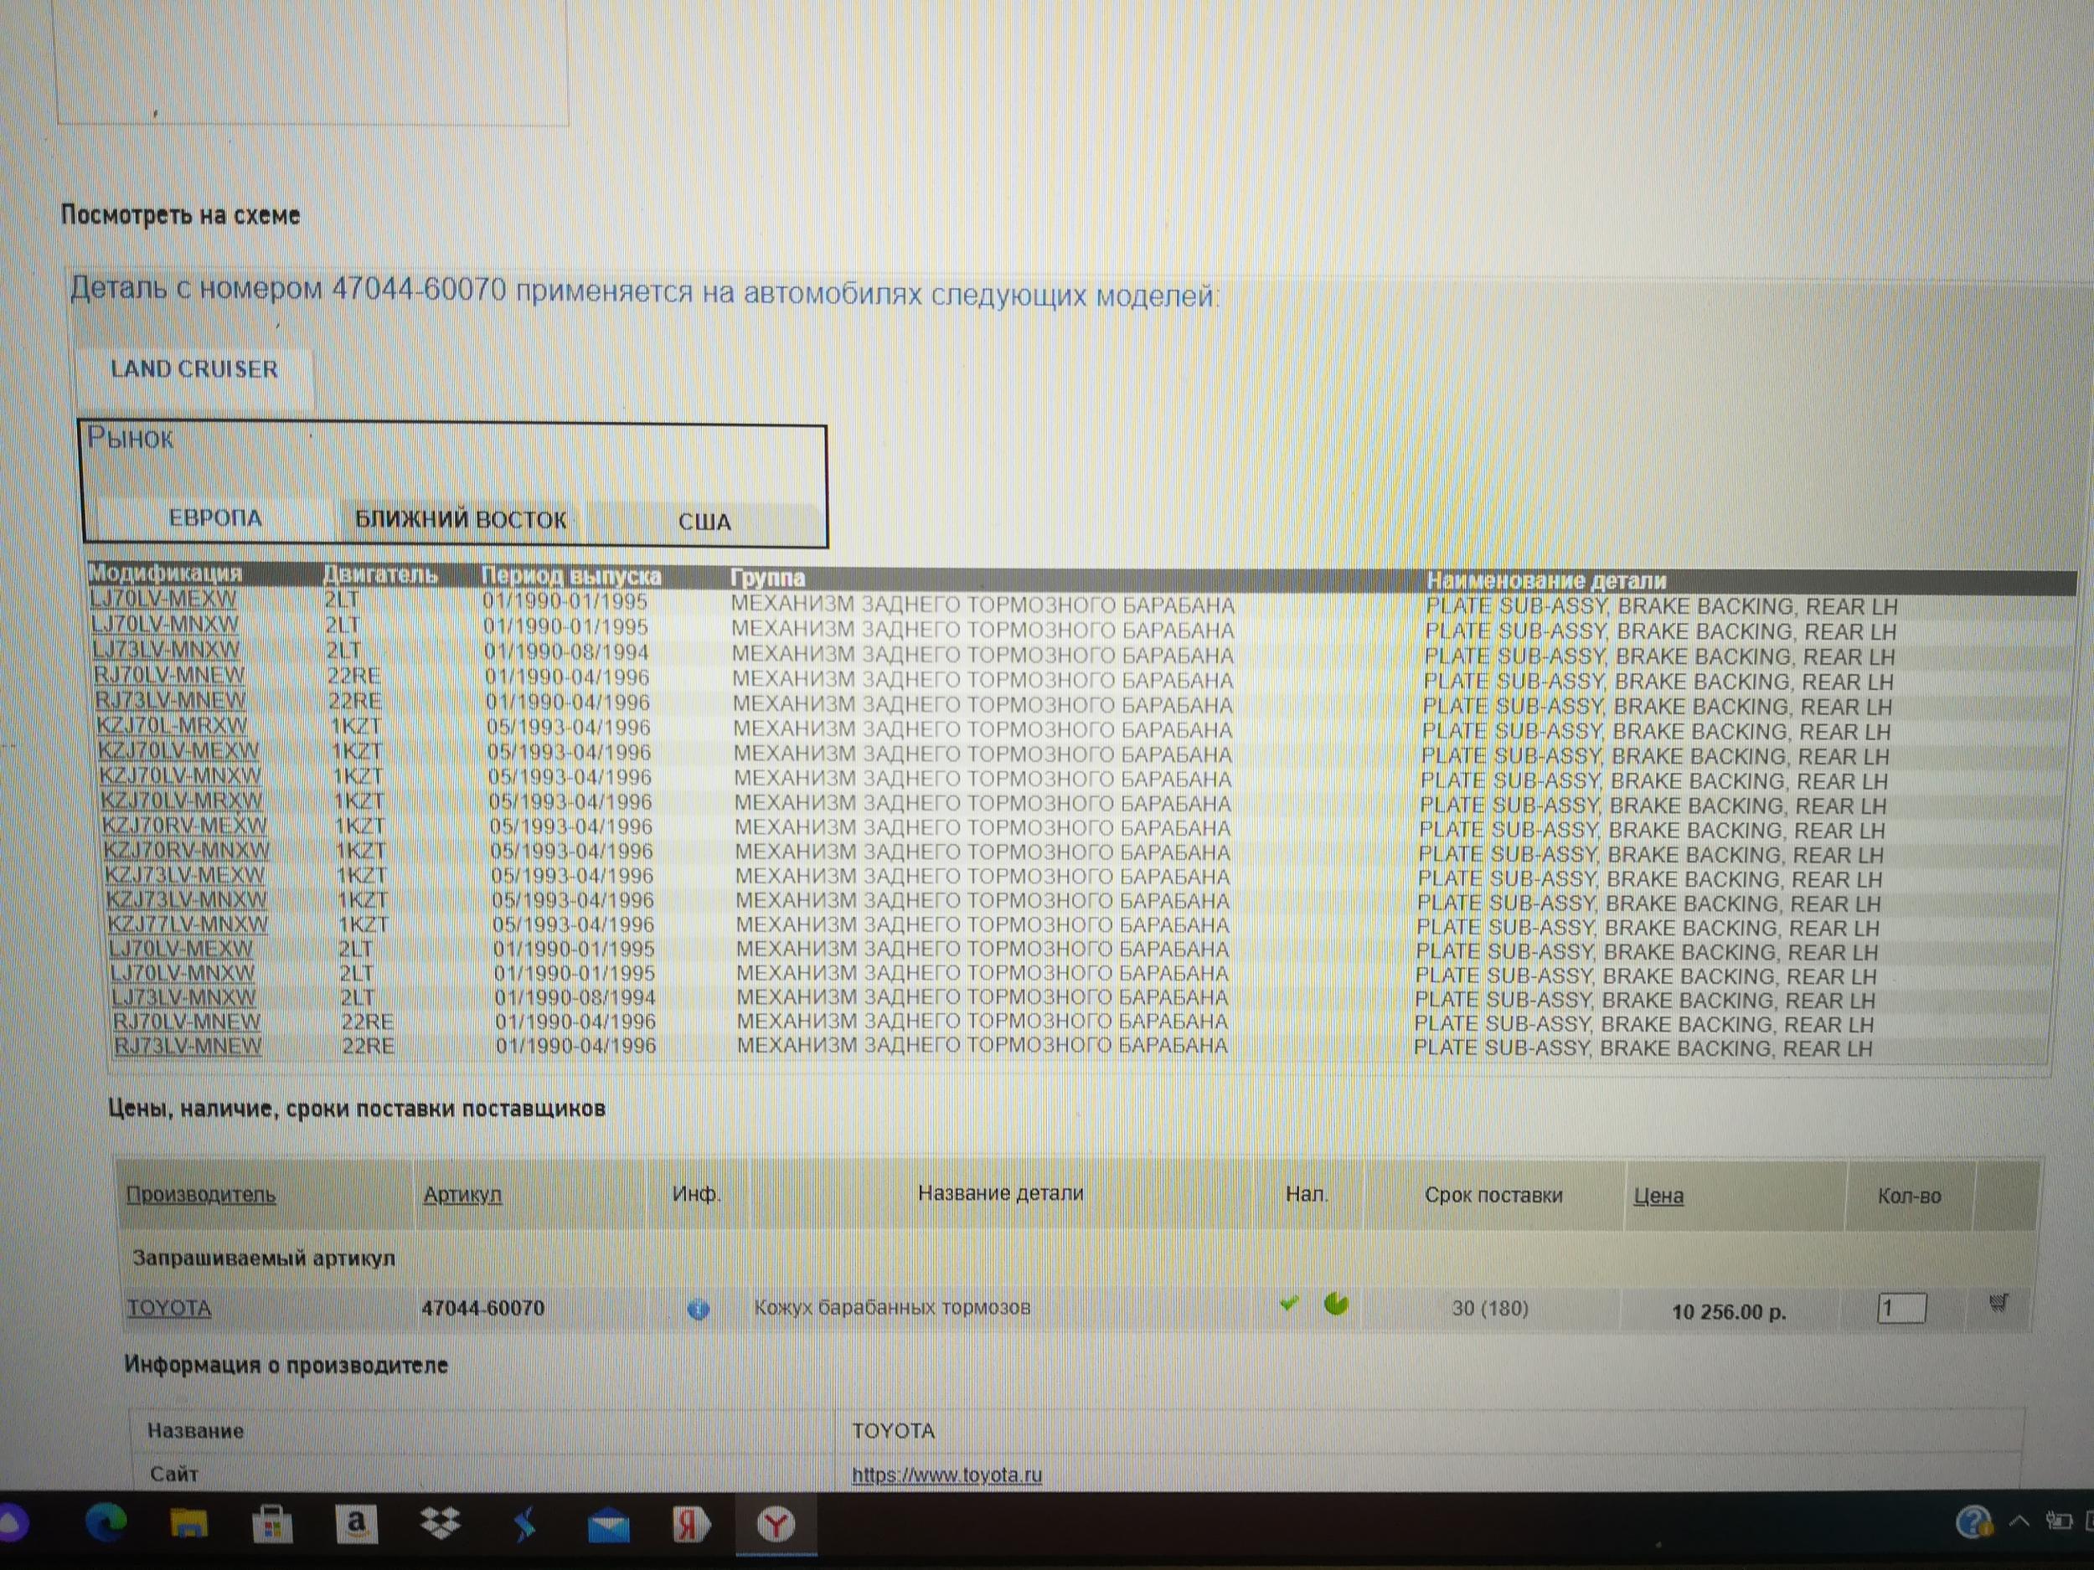This screenshot has width=2094, height=1570.
Task: Open modification KZJ73LV-MEXW
Action: tap(184, 874)
